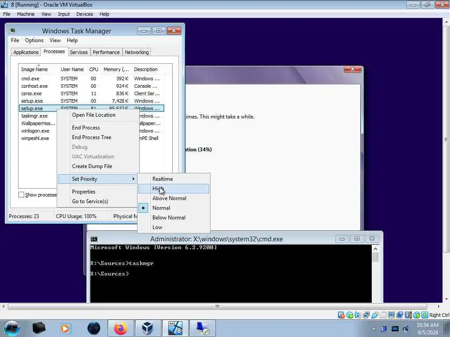This screenshot has height=337, width=450.
Task: Choose Below Normal priority
Action: [x=174, y=218]
